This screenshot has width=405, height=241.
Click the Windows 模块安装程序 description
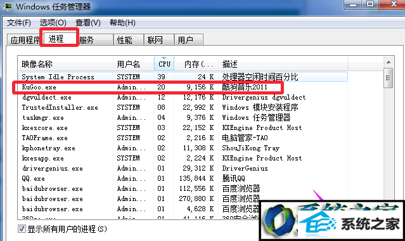tap(260, 107)
